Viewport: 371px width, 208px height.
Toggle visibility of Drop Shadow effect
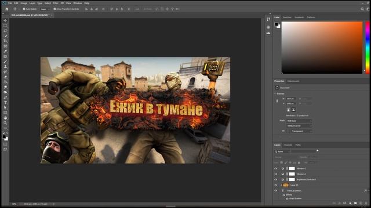click(x=287, y=199)
